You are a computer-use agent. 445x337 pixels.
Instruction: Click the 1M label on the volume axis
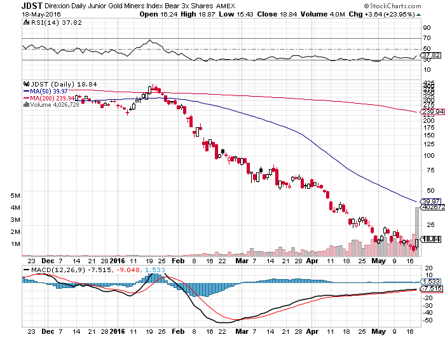[x=15, y=244]
